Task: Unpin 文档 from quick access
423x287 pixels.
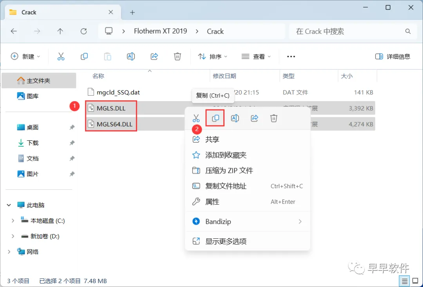Action: point(72,158)
